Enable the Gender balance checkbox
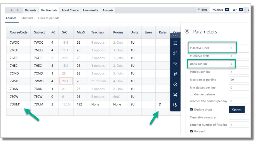This screenshot has width=257, height=143. click(191, 94)
